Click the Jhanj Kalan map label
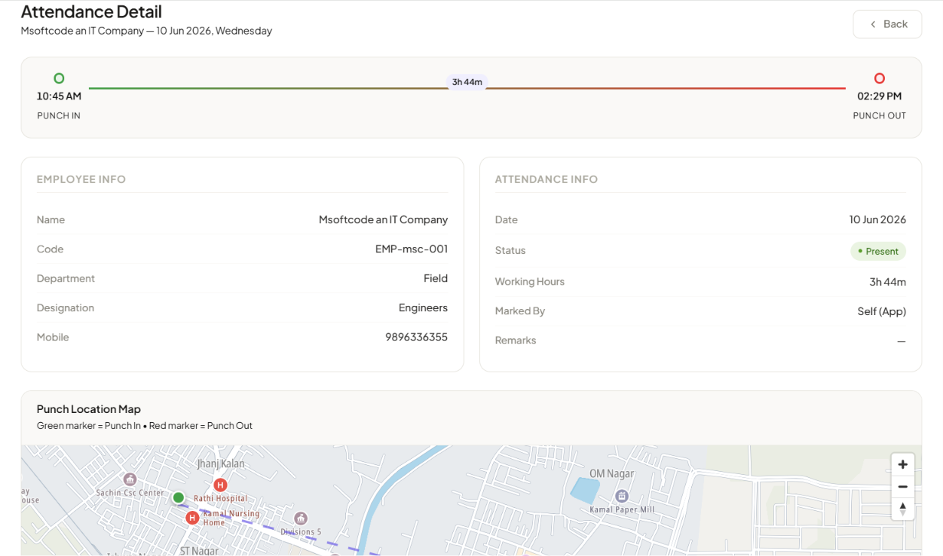The width and height of the screenshot is (943, 556). pos(220,464)
